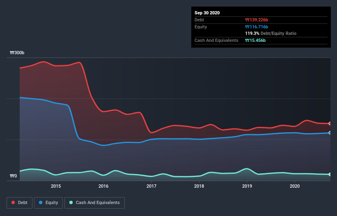Click the 2020 x-axis label

tap(295, 186)
